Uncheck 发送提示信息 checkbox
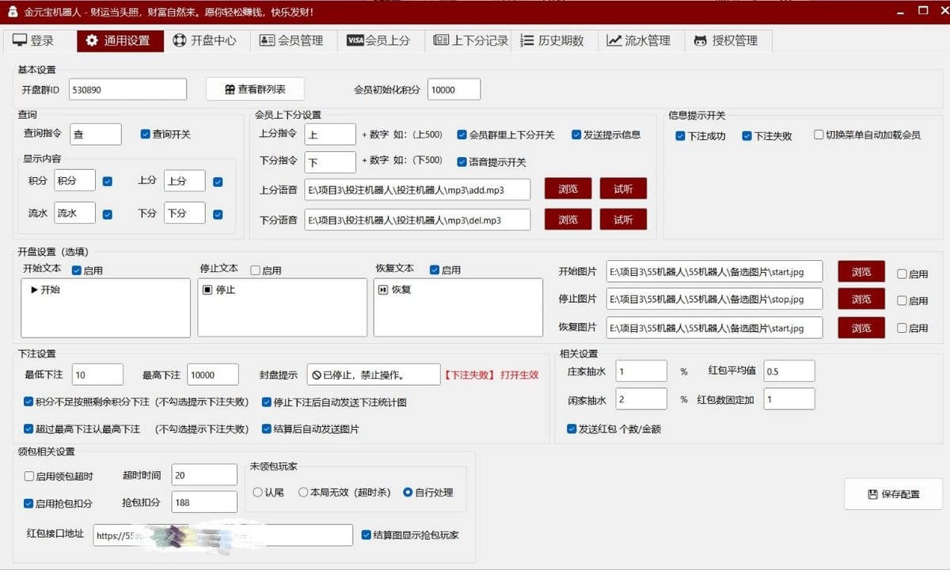The height and width of the screenshot is (570, 950). [576, 134]
